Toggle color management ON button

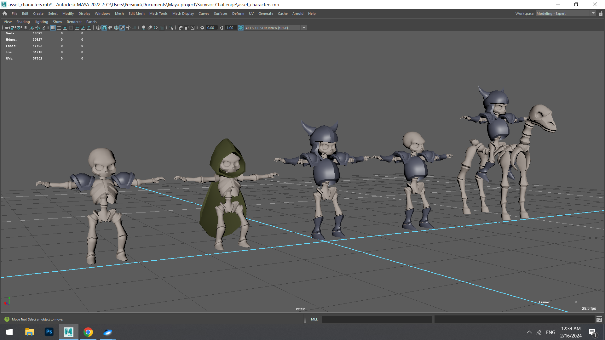tap(241, 28)
